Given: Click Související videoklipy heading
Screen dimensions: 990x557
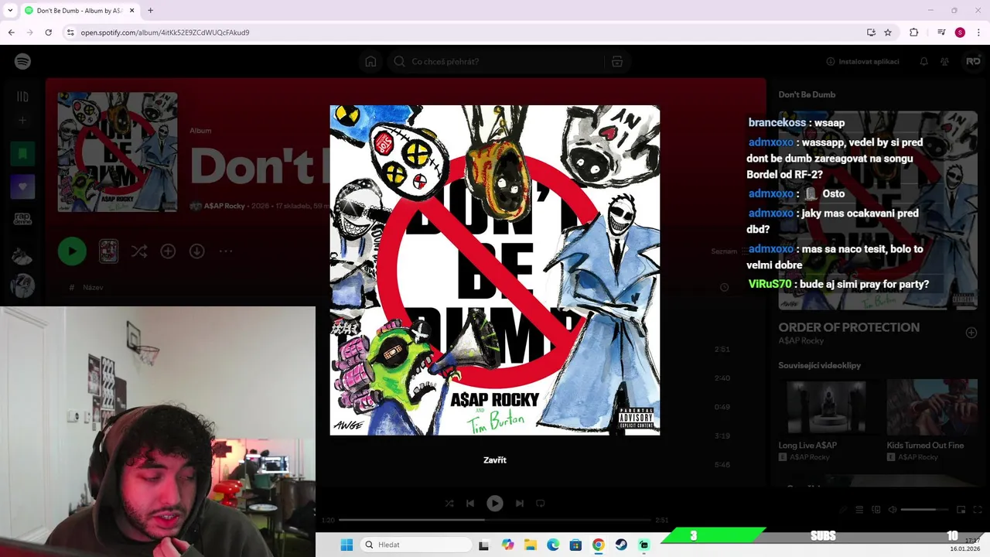Looking at the screenshot, I should [x=819, y=365].
